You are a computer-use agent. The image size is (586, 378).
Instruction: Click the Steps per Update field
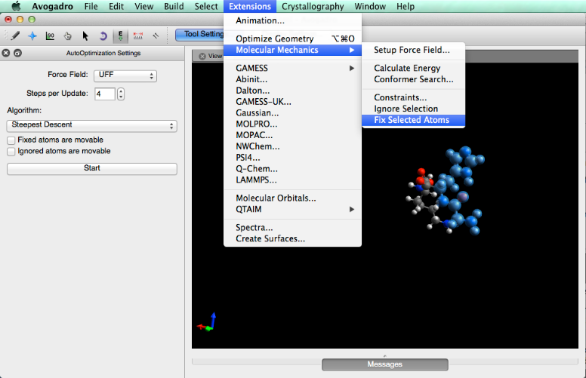pos(105,94)
